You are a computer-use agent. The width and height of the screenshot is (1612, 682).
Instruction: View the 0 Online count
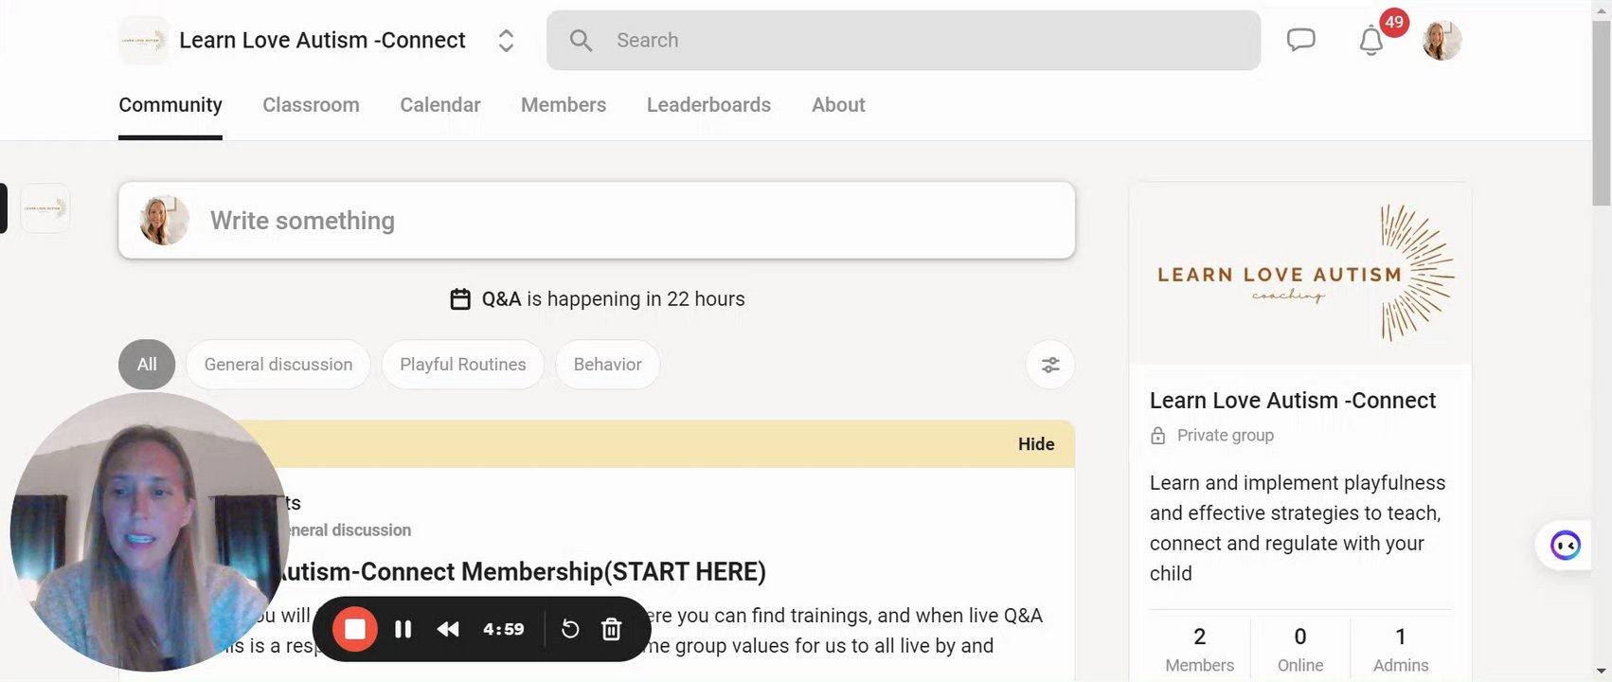(x=1300, y=650)
